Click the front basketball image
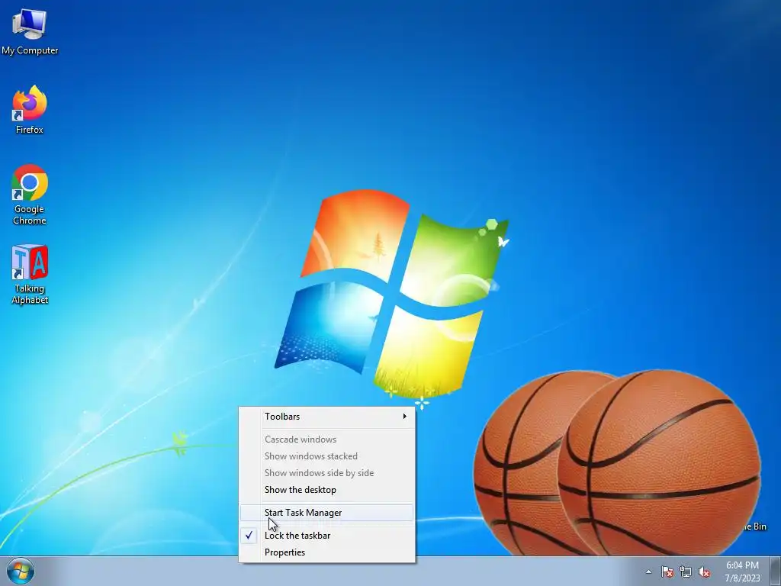This screenshot has height=586, width=781. coord(659,462)
